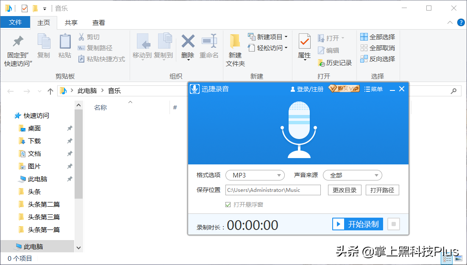Click Login/Register in recorder
The width and height of the screenshot is (467, 265).
click(x=307, y=89)
